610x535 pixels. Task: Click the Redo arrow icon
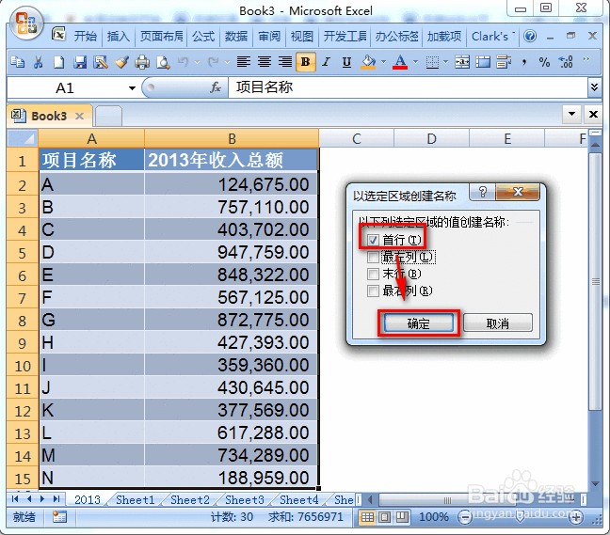(x=213, y=62)
